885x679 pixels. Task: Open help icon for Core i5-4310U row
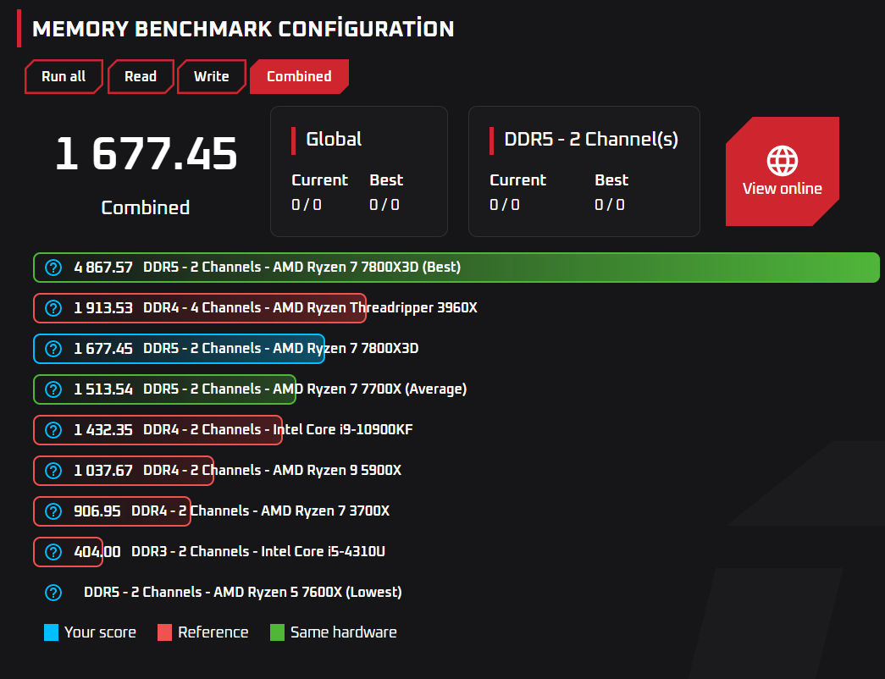tap(53, 552)
